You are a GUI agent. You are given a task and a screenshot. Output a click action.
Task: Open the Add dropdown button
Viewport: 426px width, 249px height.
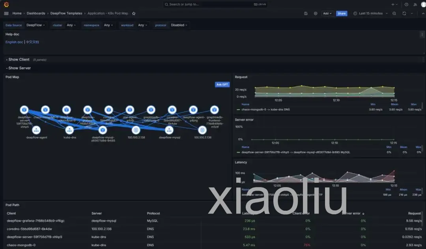pyautogui.click(x=327, y=13)
